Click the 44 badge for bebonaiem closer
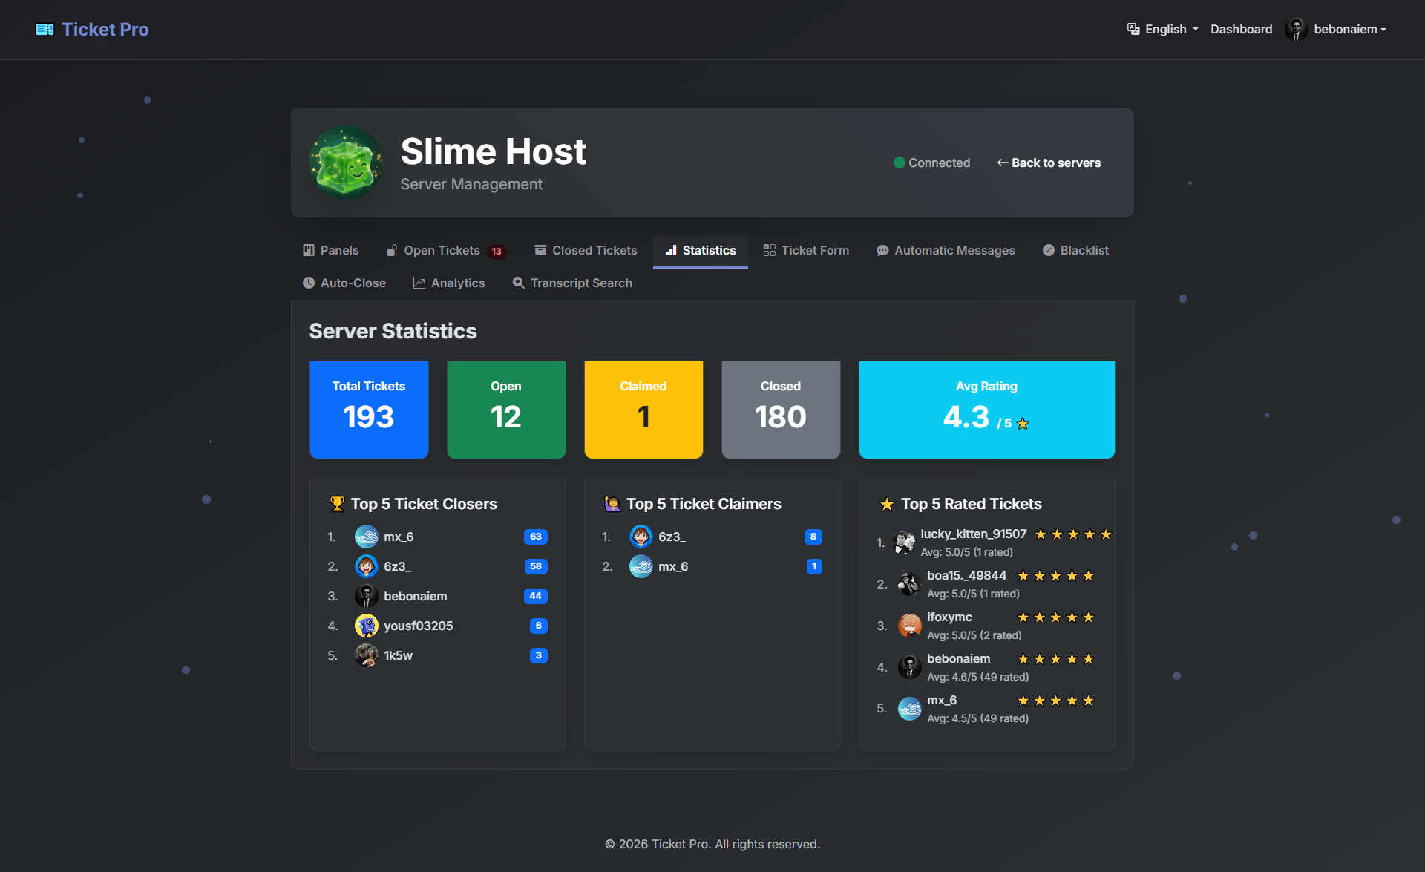Viewport: 1425px width, 872px height. [x=536, y=596]
